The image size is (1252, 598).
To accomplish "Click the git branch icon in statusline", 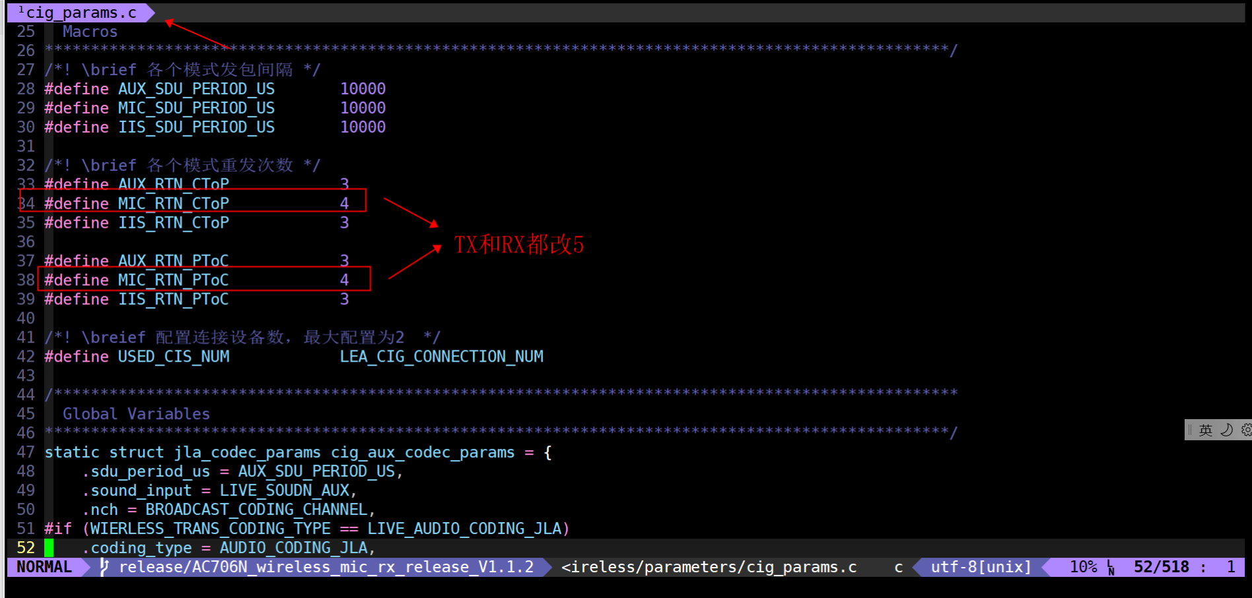I will [x=104, y=567].
